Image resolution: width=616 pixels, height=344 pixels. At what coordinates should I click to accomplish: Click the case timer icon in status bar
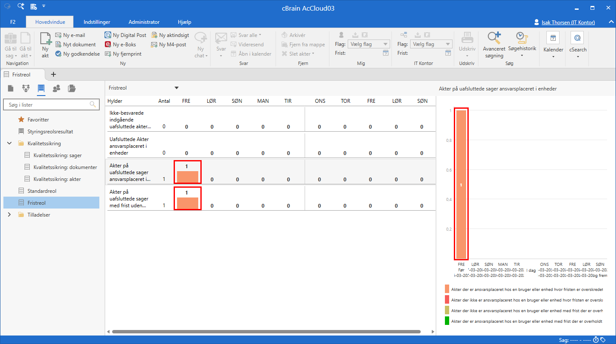click(x=596, y=340)
